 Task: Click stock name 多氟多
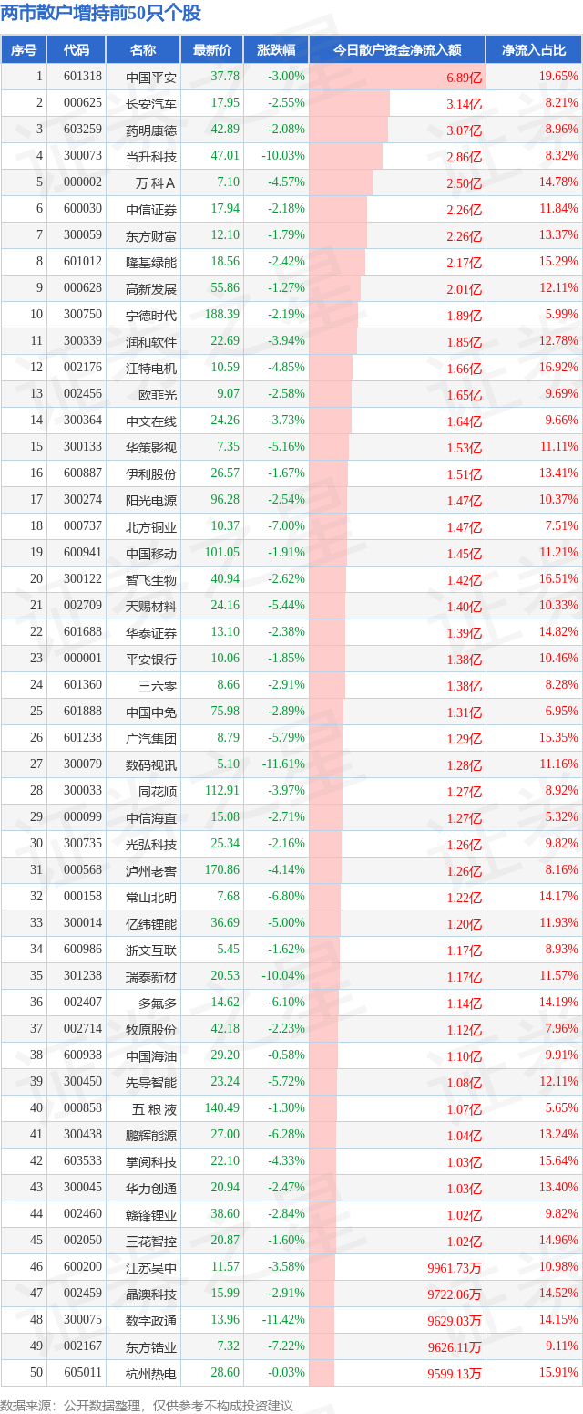pos(158,1003)
